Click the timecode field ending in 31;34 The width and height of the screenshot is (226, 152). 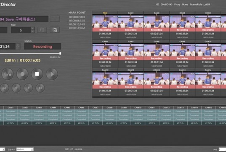[8, 46]
